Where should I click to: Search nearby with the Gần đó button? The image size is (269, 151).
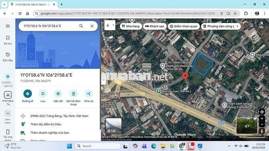[58, 96]
